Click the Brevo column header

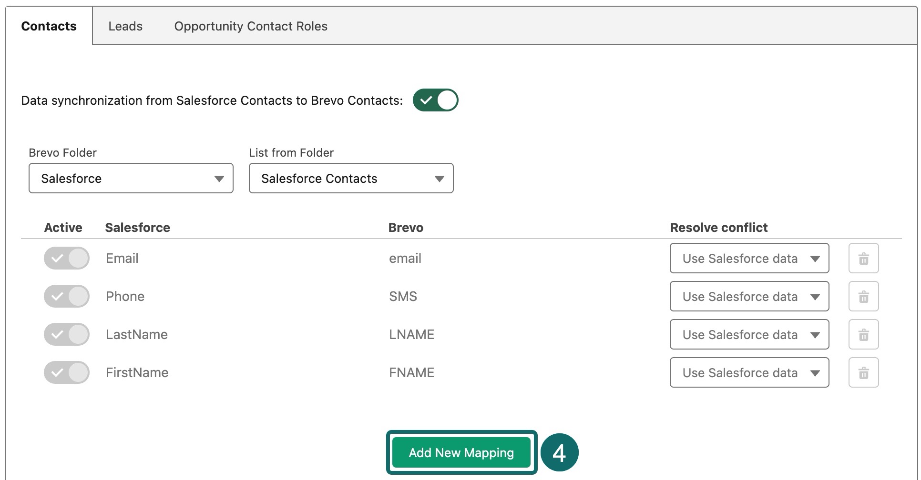pyautogui.click(x=406, y=228)
